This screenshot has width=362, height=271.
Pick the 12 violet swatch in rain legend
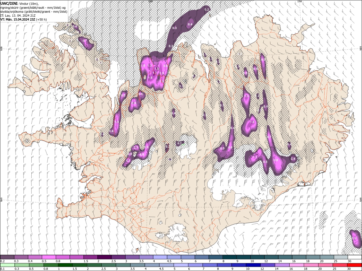coord(268,265)
